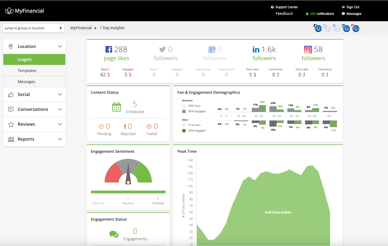
Task: Open the Support Center link
Action: click(x=286, y=7)
